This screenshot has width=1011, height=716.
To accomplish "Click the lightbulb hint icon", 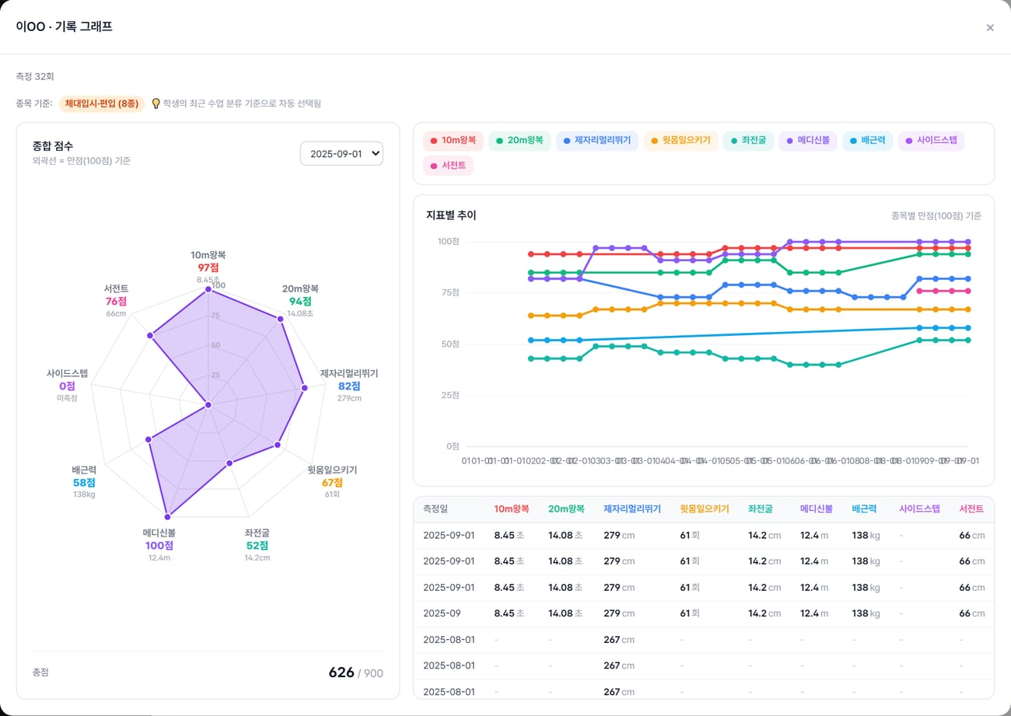I will point(156,103).
